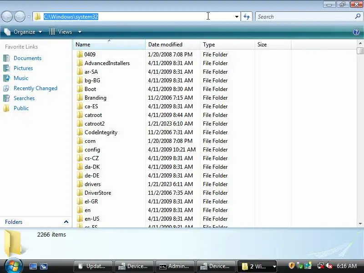The image size is (364, 273).
Task: Click the vertical scrollbar thumb
Action: (x=360, y=51)
